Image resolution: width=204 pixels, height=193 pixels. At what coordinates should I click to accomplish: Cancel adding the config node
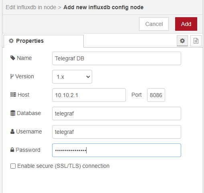point(154,24)
